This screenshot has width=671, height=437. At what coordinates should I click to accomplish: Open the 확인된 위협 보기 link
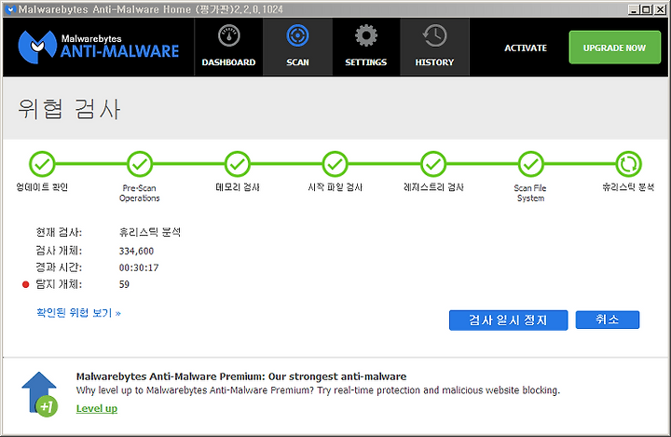[78, 313]
